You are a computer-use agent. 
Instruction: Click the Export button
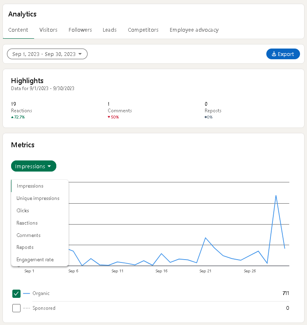tap(283, 54)
